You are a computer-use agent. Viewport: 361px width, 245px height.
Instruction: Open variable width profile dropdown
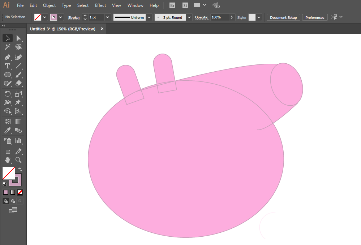point(149,17)
